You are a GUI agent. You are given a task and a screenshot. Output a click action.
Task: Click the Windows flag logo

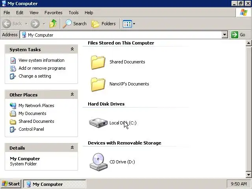pyautogui.click(x=243, y=12)
